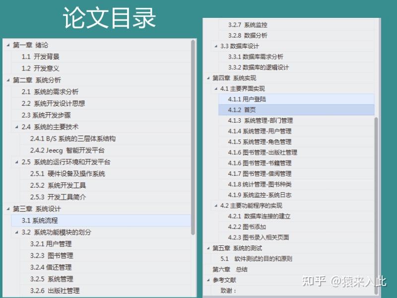Collapse the 第二章 系统分析 node arrow
The width and height of the screenshot is (397, 298).
click(8, 80)
